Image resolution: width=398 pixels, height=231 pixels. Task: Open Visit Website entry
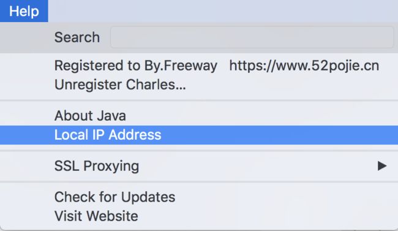click(199, 216)
